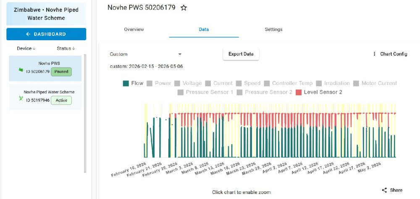Screen dimensions: 420x199
Task: Switch to the Overview tab
Action: click(x=134, y=29)
